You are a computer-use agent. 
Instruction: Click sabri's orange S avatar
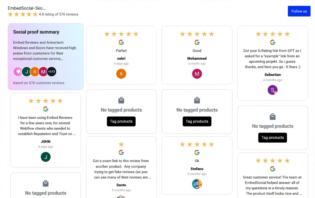point(121,74)
